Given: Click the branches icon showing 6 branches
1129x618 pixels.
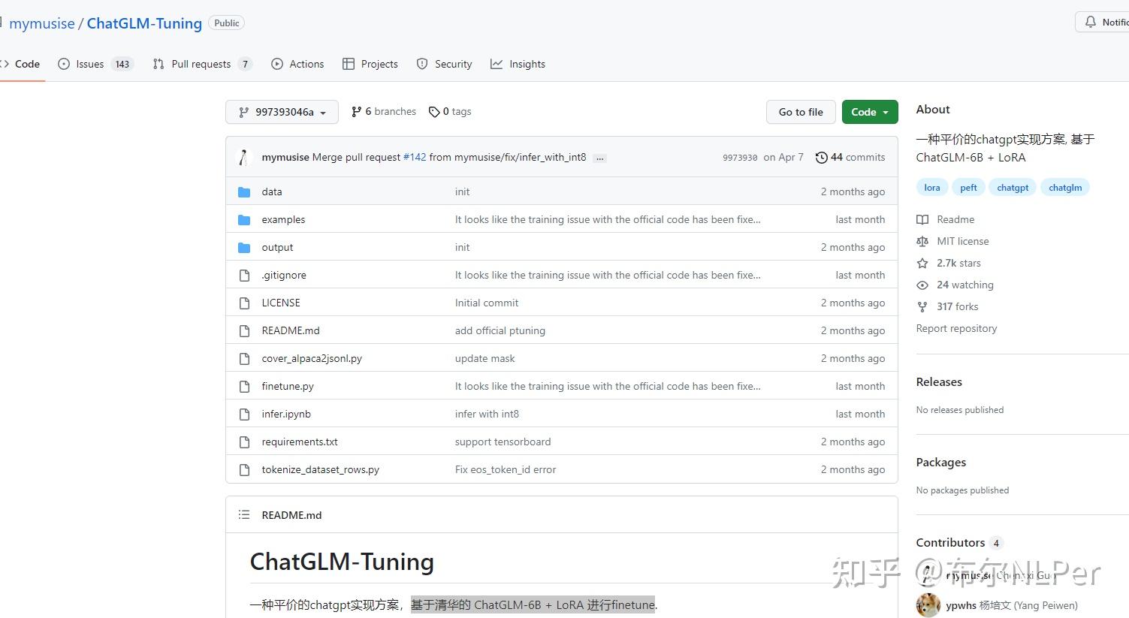Looking at the screenshot, I should [x=356, y=111].
